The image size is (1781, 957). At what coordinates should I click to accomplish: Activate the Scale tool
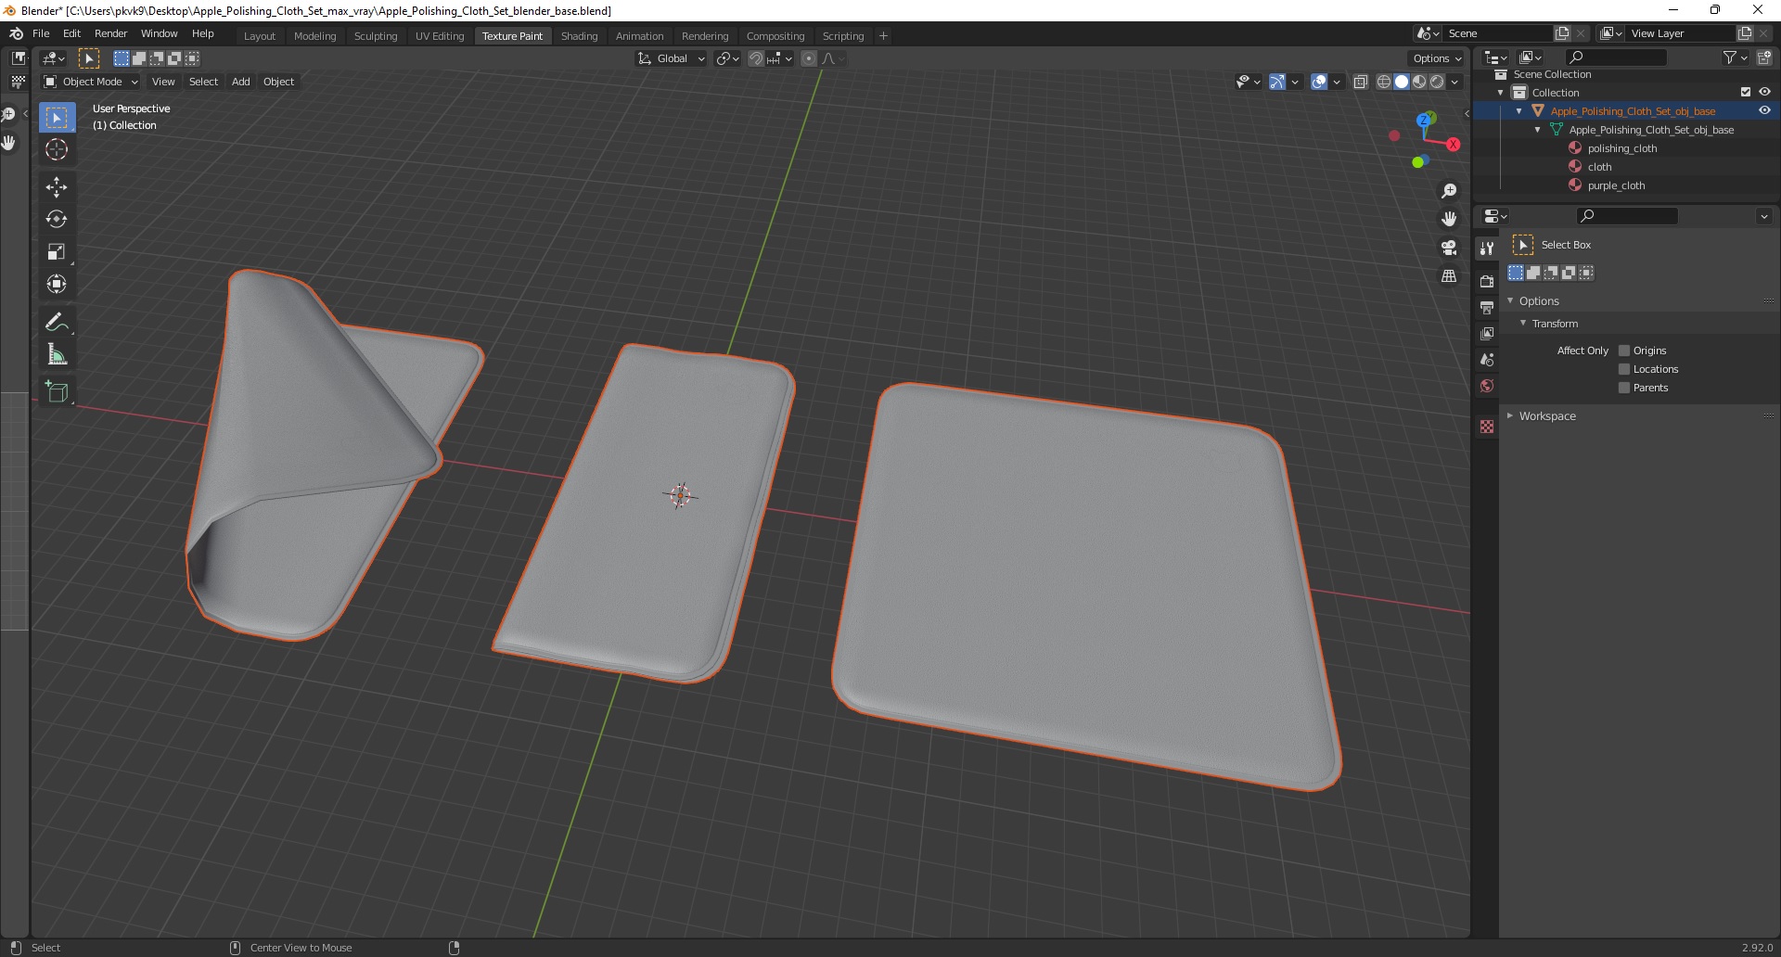[57, 252]
